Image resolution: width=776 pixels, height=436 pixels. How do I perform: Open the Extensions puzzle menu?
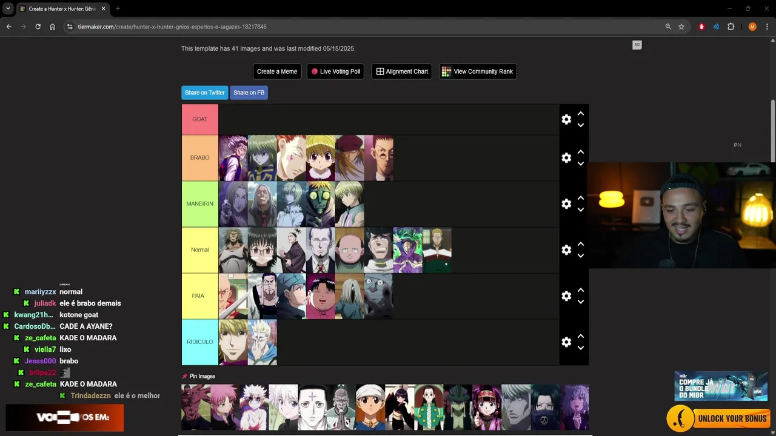pos(731,27)
